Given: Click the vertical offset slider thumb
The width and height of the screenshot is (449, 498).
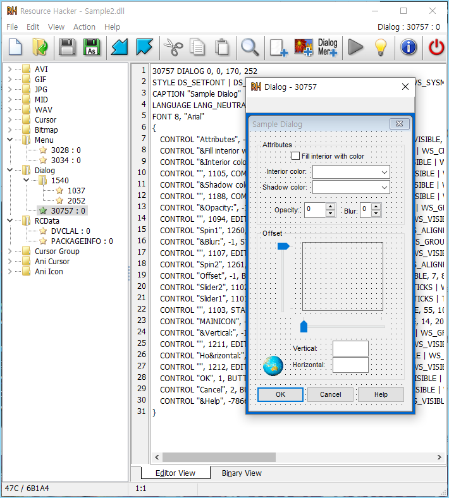Looking at the screenshot, I should point(283,246).
